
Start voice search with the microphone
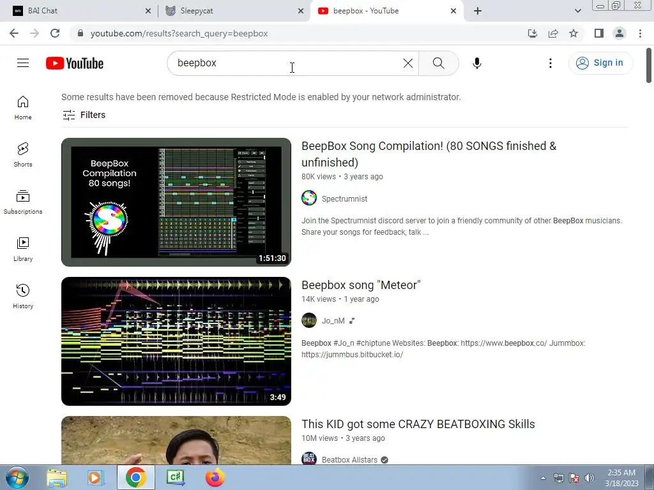[476, 63]
